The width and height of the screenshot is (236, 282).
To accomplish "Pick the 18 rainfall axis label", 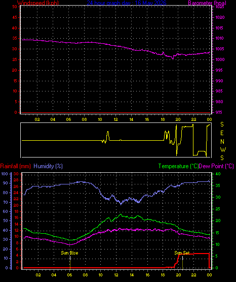I will pyautogui.click(x=16, y=211).
